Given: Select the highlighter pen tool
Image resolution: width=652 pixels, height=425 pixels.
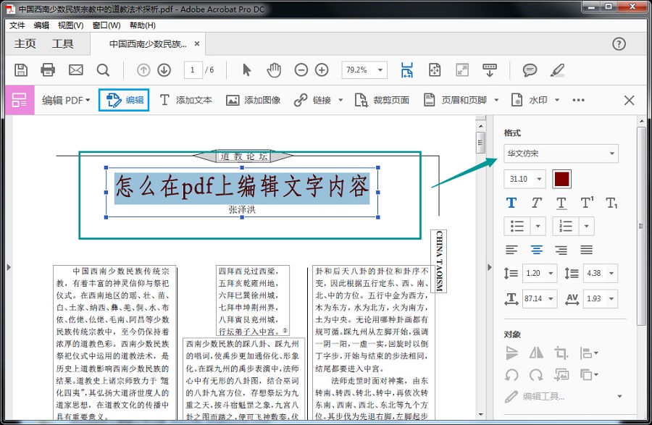Looking at the screenshot, I should [x=557, y=70].
